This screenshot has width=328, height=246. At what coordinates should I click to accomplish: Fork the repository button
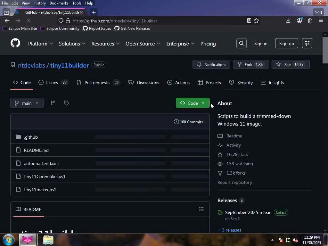point(251,64)
